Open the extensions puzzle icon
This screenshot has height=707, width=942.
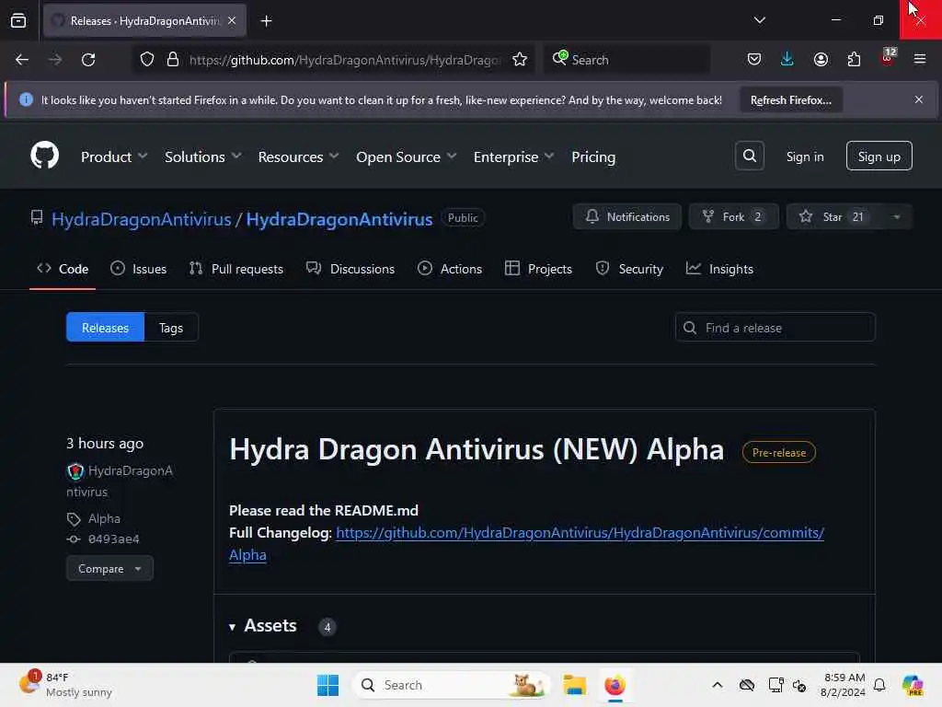pyautogui.click(x=854, y=60)
